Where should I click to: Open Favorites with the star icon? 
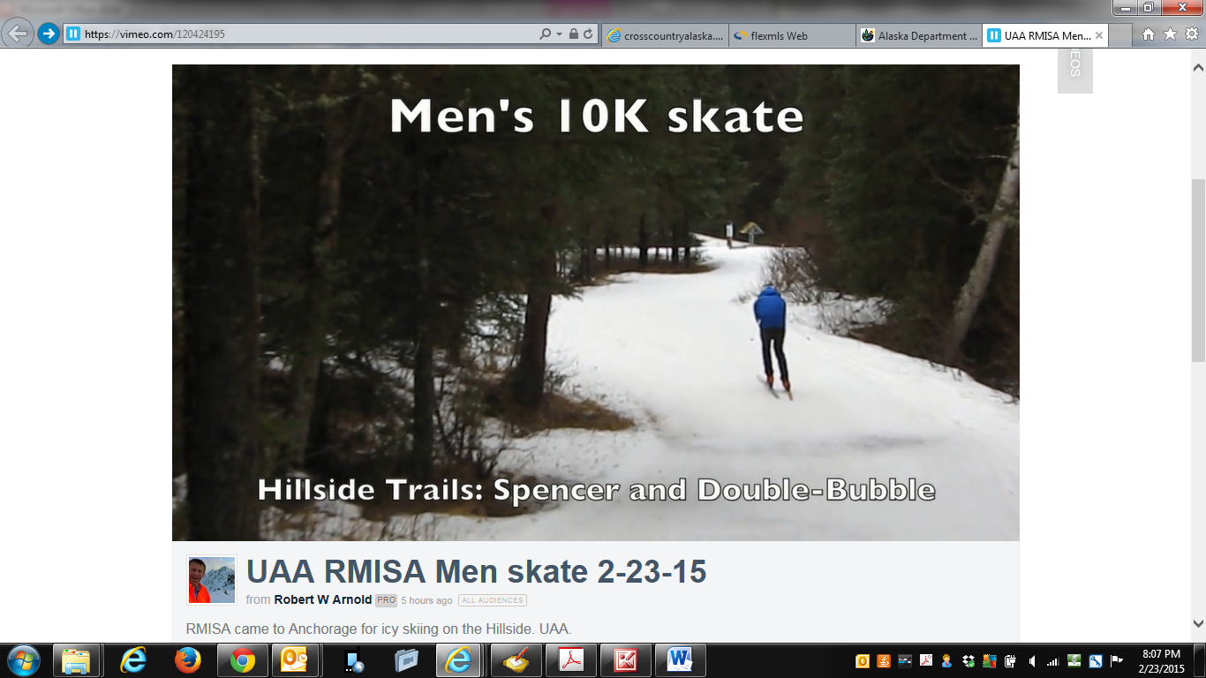click(x=1170, y=34)
